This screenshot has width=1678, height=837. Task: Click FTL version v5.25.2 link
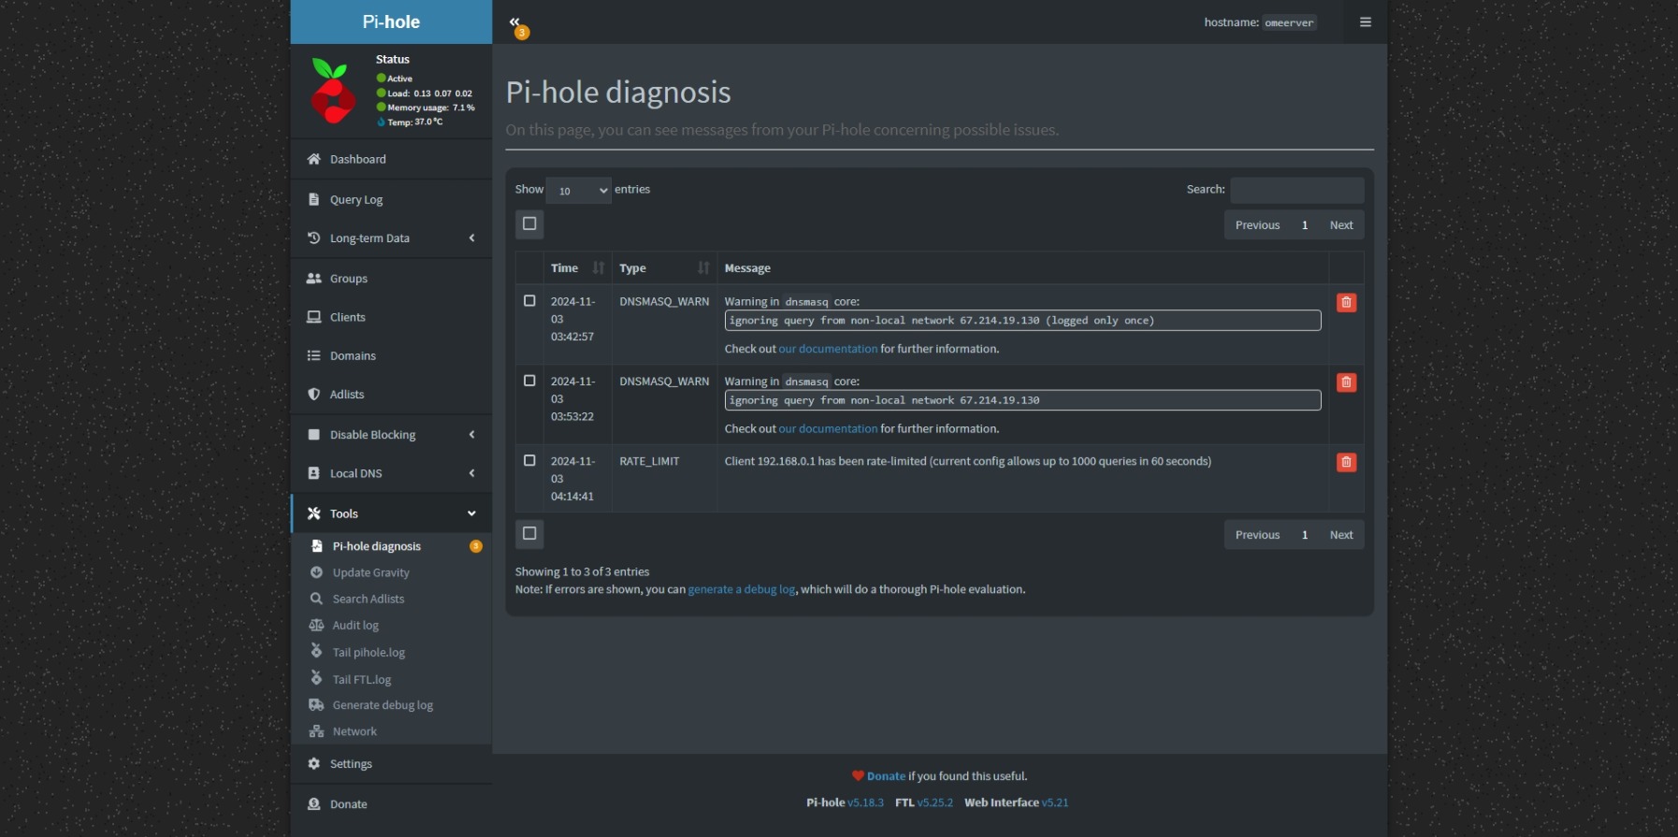point(935,802)
